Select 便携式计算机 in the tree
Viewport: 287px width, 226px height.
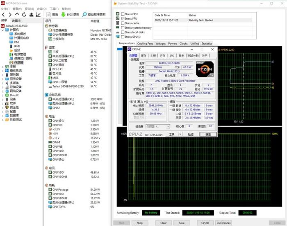(23, 58)
